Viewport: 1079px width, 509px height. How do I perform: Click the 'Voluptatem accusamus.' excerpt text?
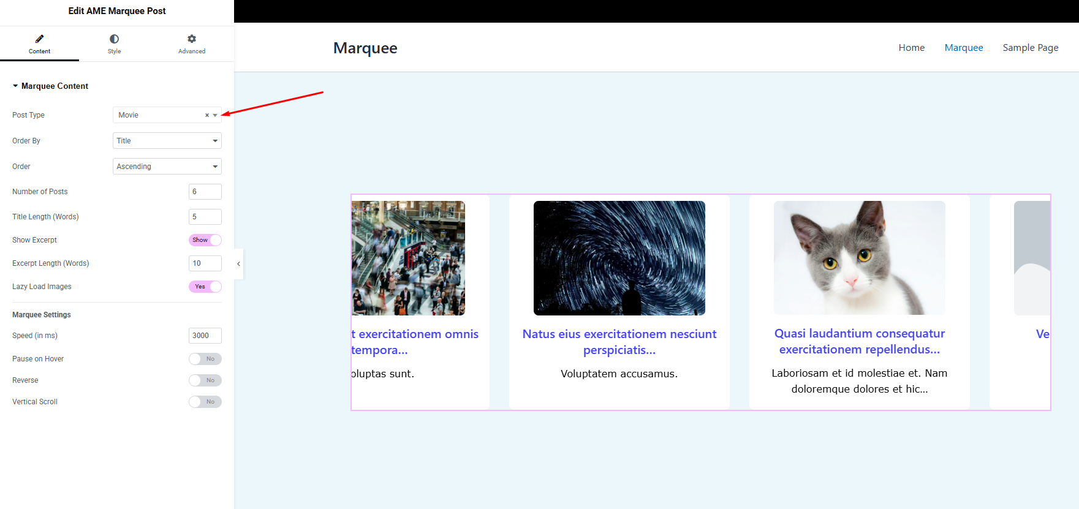click(x=619, y=374)
